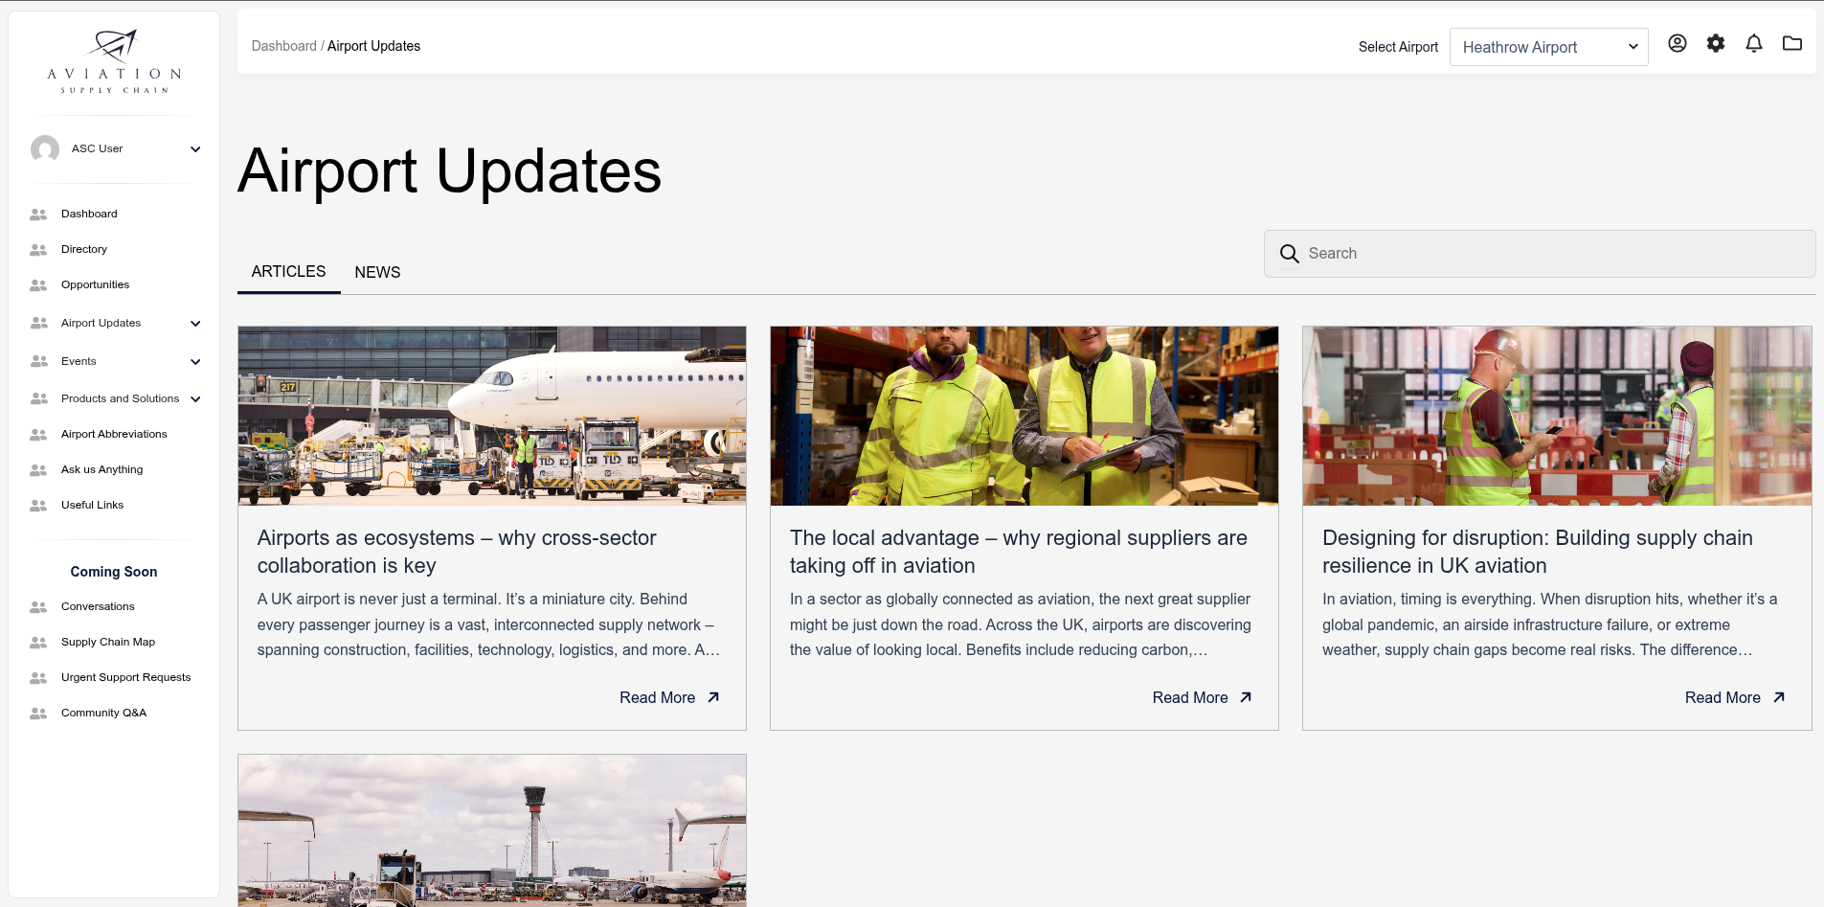Read more on designing for disruption article

click(x=1734, y=697)
